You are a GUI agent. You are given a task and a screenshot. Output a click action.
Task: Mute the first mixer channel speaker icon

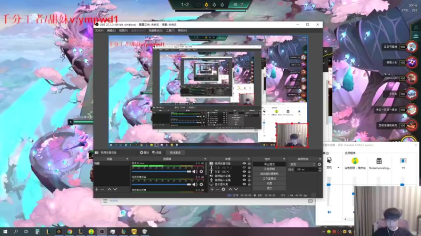195,171
